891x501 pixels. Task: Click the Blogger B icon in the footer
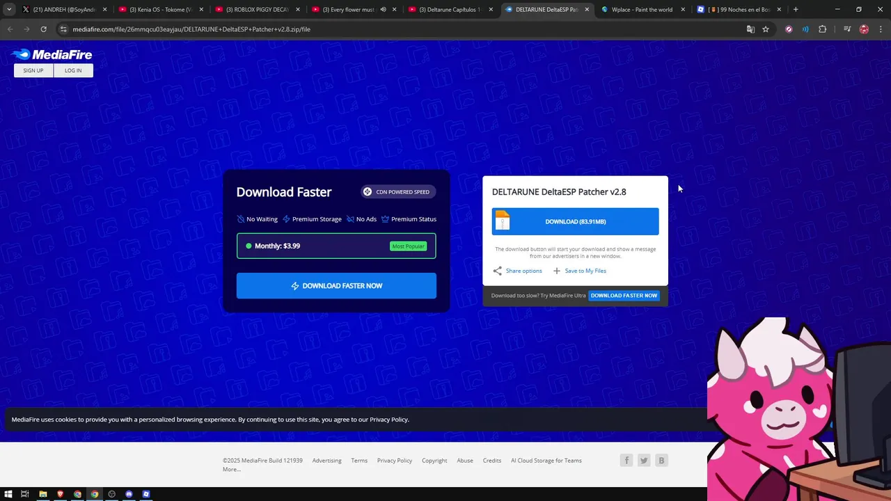coord(661,460)
